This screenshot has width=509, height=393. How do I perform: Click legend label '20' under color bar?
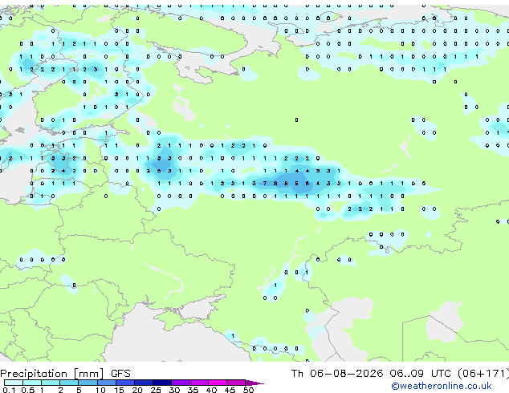point(137,390)
